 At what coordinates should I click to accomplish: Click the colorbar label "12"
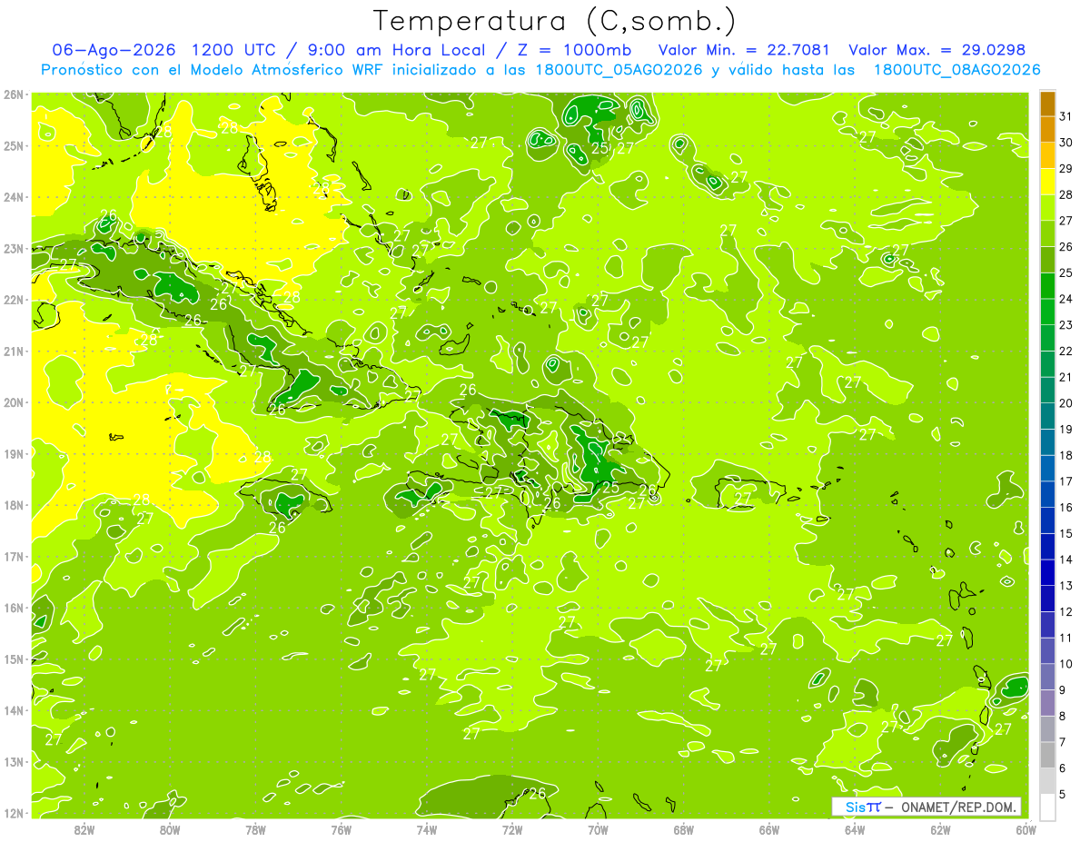pyautogui.click(x=1065, y=611)
